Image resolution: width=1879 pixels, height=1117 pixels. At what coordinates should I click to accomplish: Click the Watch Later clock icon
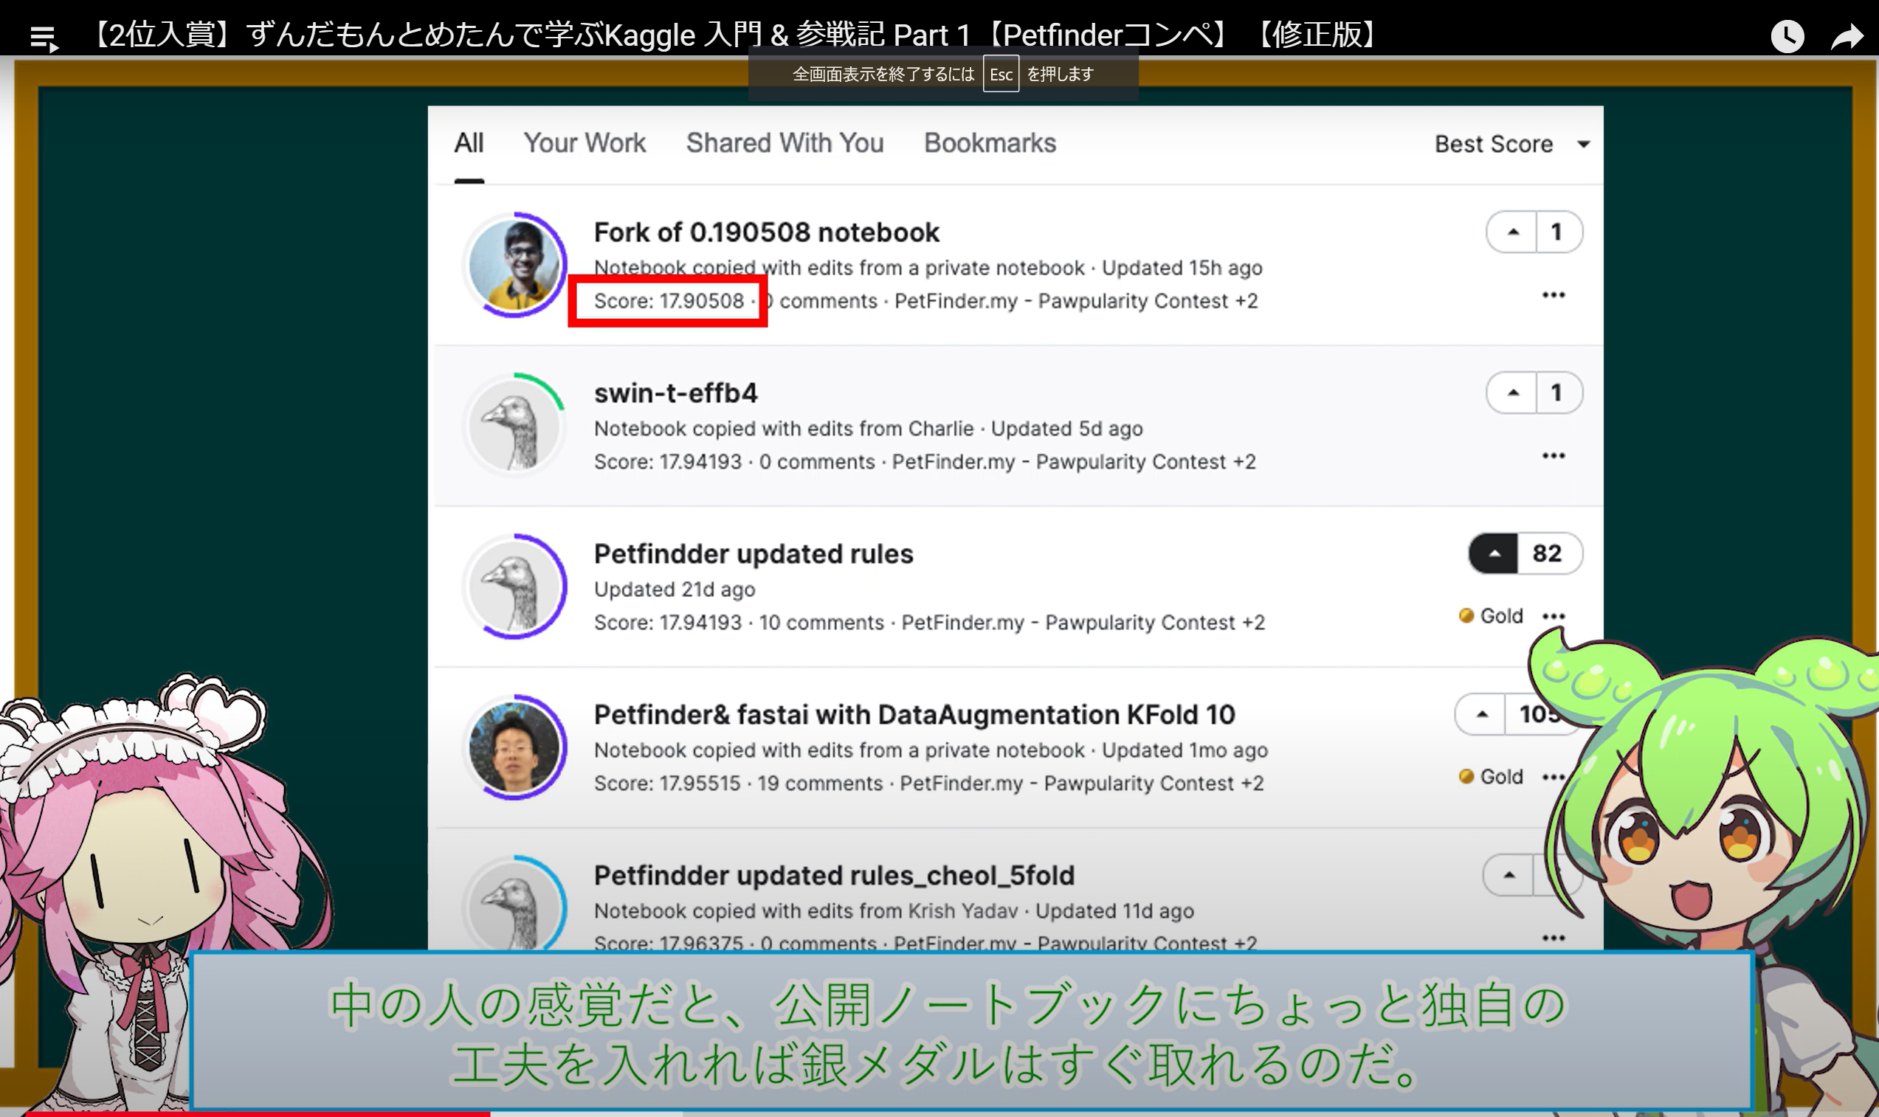click(1789, 35)
